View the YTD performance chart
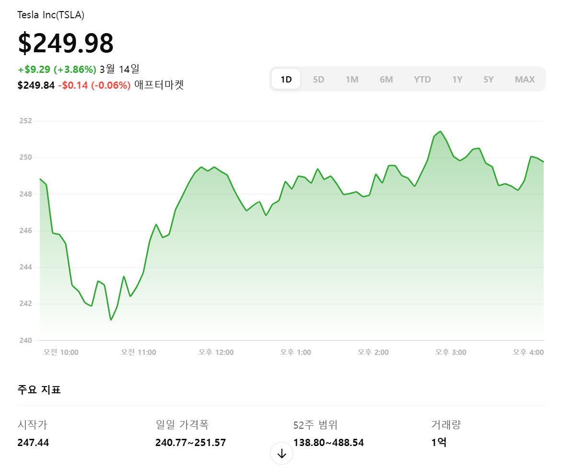The image size is (580, 470). click(x=422, y=79)
